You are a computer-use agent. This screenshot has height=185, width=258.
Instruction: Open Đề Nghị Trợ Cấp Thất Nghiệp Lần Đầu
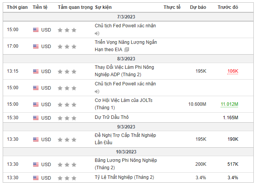[126, 139]
